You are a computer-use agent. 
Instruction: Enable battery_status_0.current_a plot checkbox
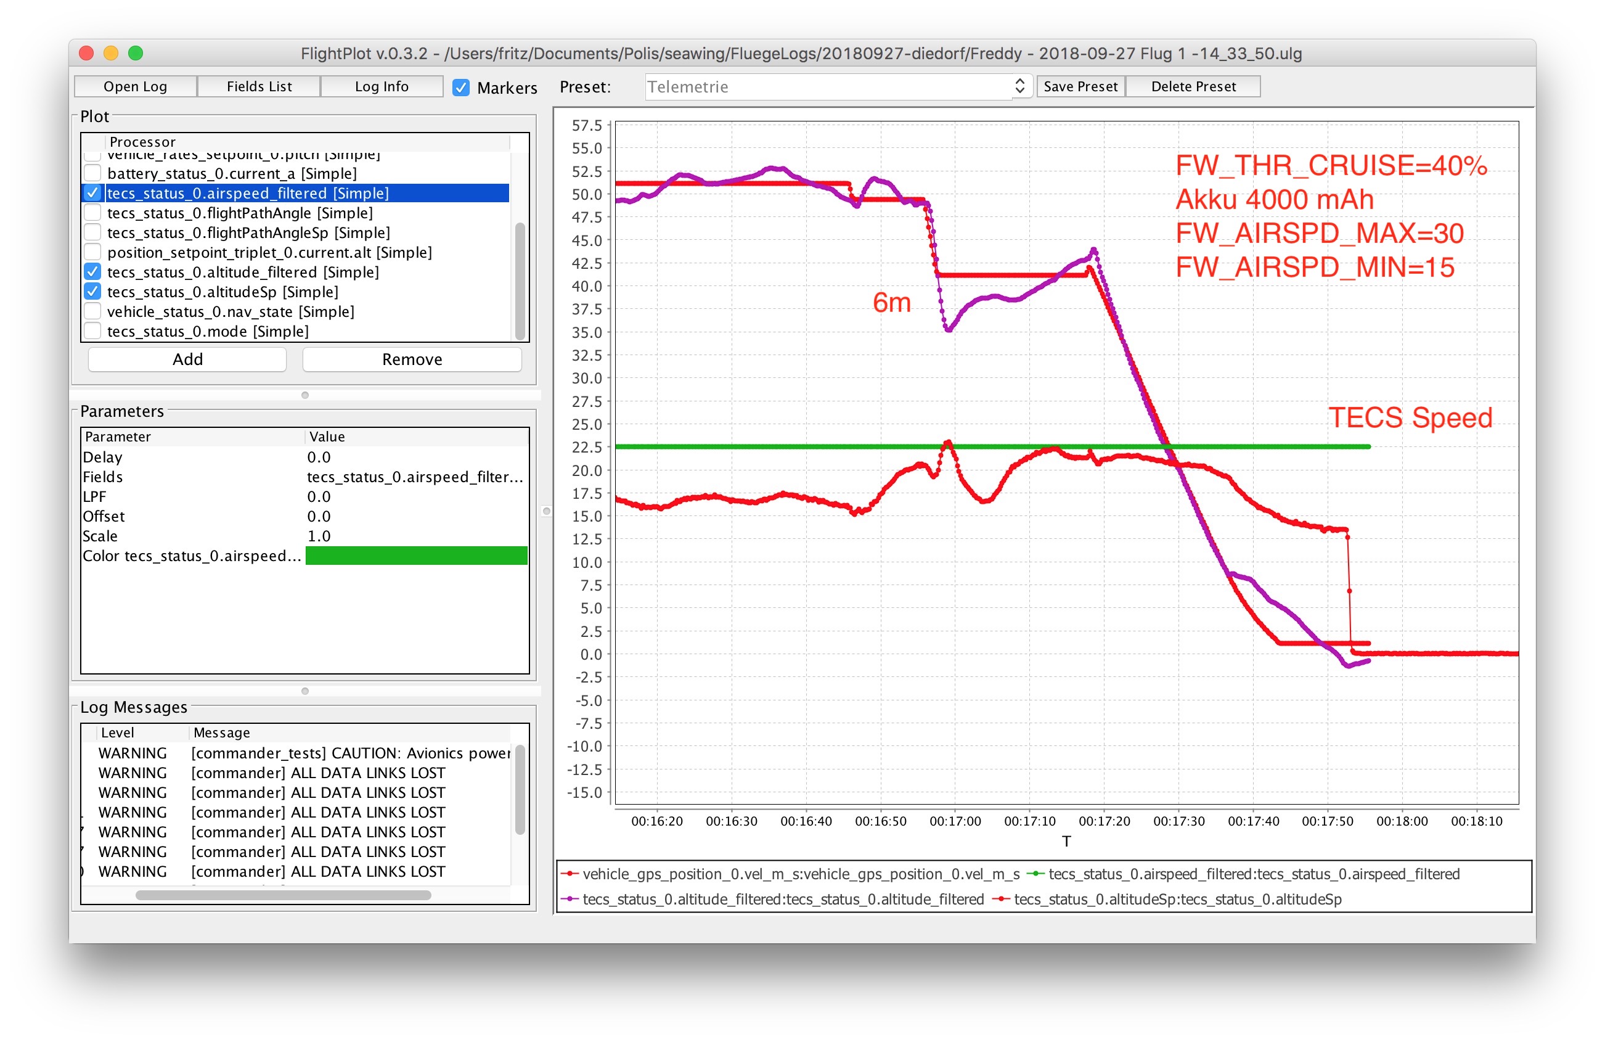[x=93, y=173]
